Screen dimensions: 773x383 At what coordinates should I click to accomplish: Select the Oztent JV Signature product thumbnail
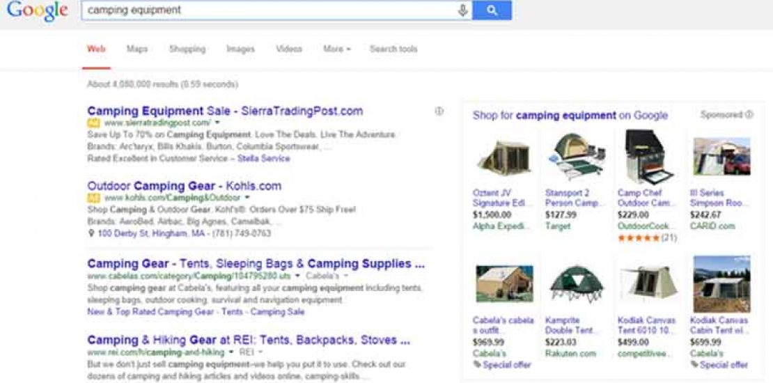pos(503,159)
